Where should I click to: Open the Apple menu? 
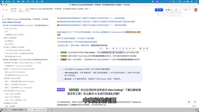click(3, 2)
